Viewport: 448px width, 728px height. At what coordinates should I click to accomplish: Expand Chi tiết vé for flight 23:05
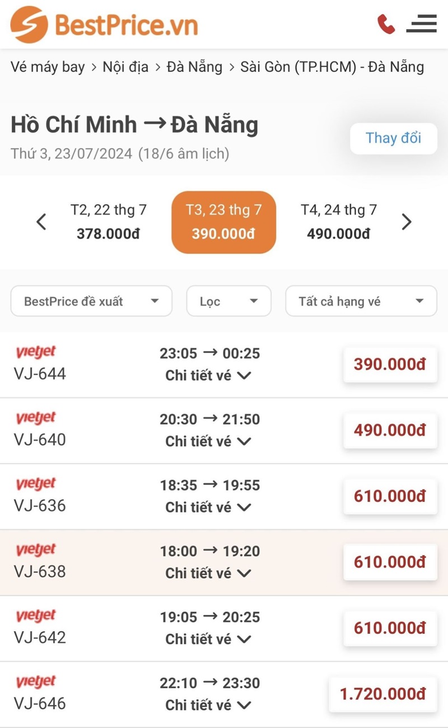(x=208, y=375)
